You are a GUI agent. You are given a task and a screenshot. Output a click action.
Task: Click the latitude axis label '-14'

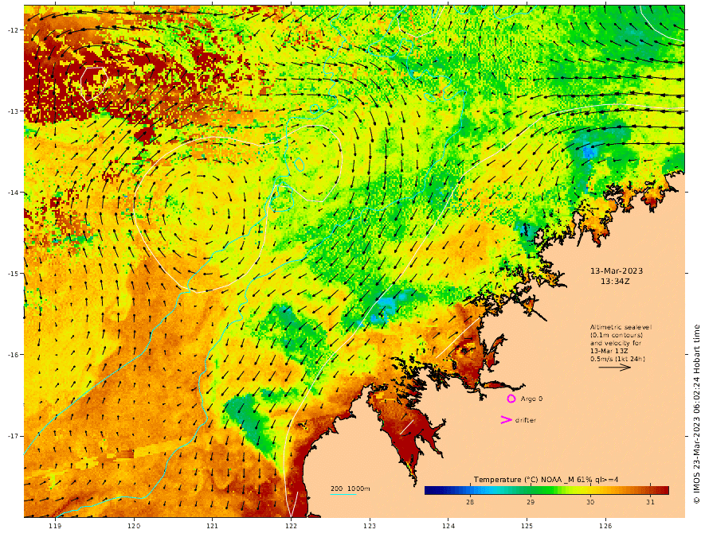click(x=13, y=193)
